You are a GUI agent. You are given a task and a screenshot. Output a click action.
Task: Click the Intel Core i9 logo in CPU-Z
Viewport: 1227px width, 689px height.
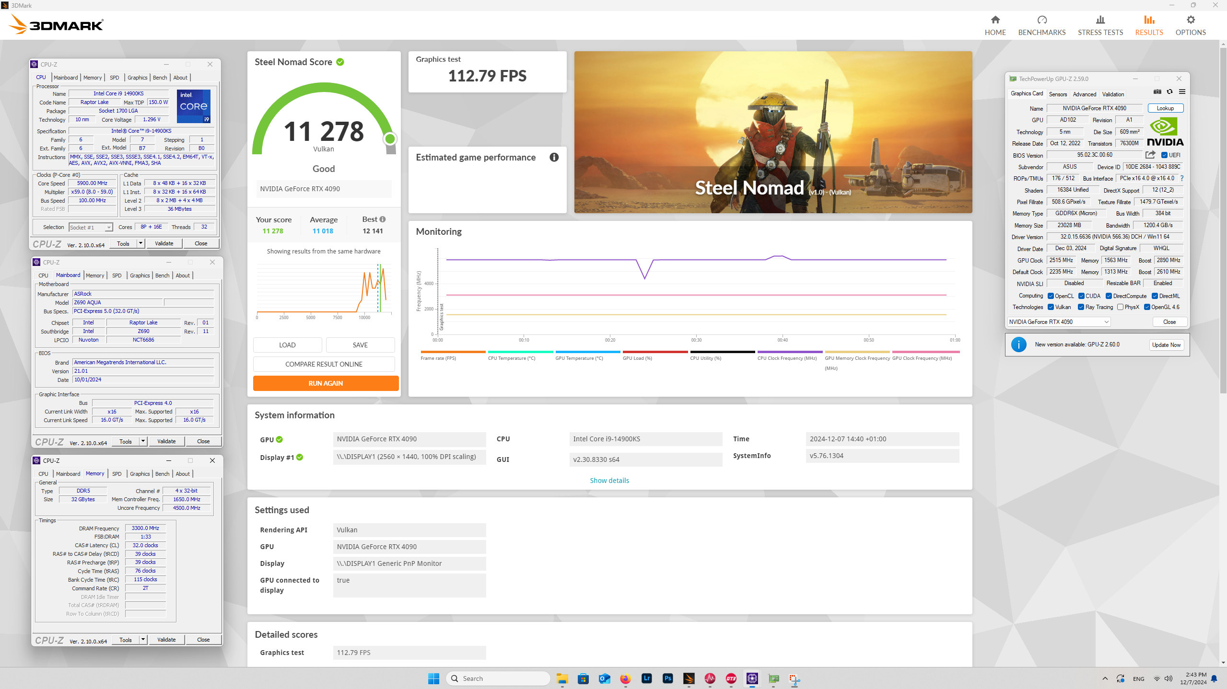[194, 106]
